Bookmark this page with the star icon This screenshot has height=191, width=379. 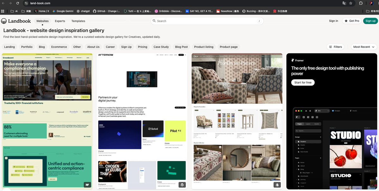tap(351, 3)
